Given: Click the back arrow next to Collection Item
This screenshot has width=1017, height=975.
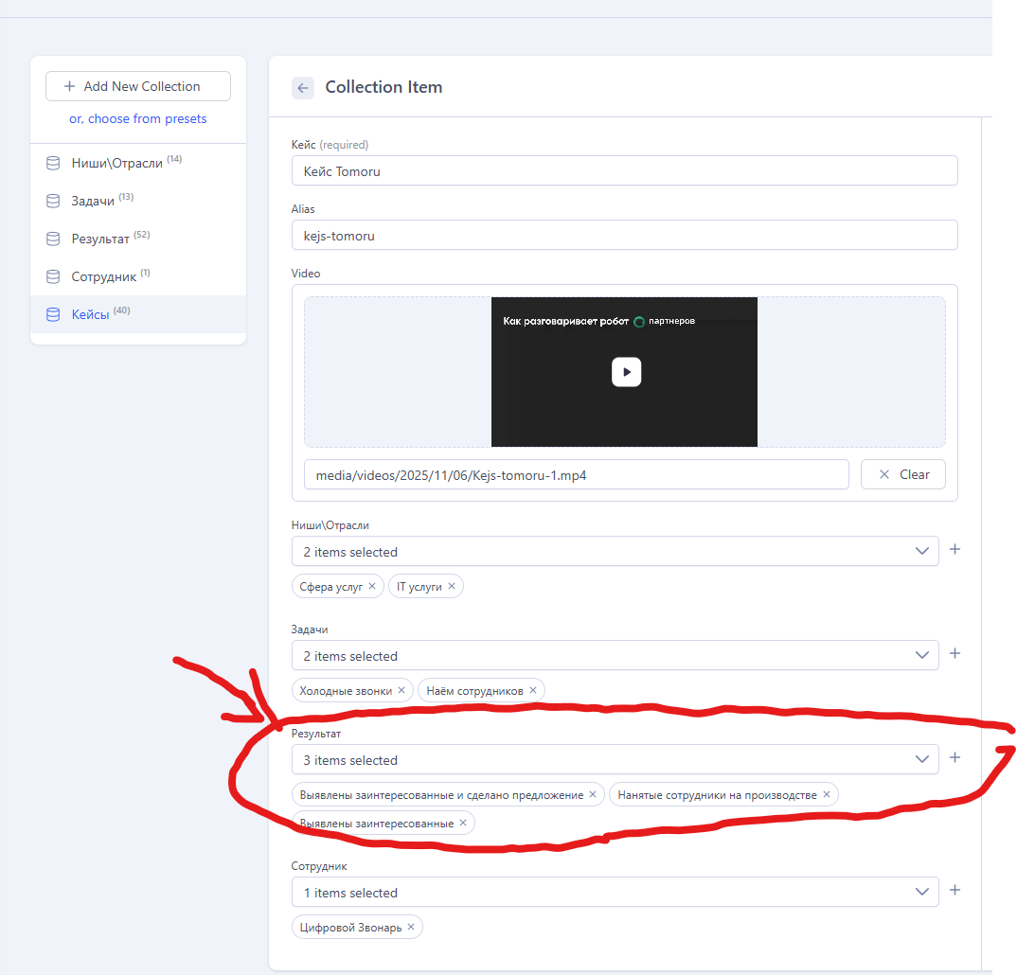Looking at the screenshot, I should [303, 87].
